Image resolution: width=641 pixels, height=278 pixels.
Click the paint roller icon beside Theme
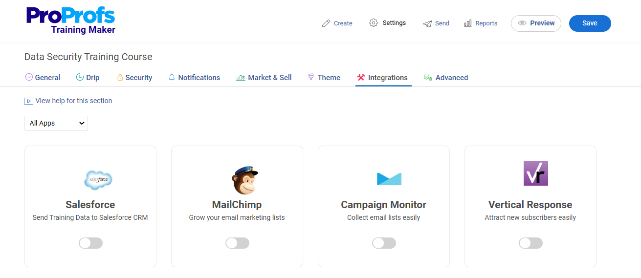(x=311, y=77)
